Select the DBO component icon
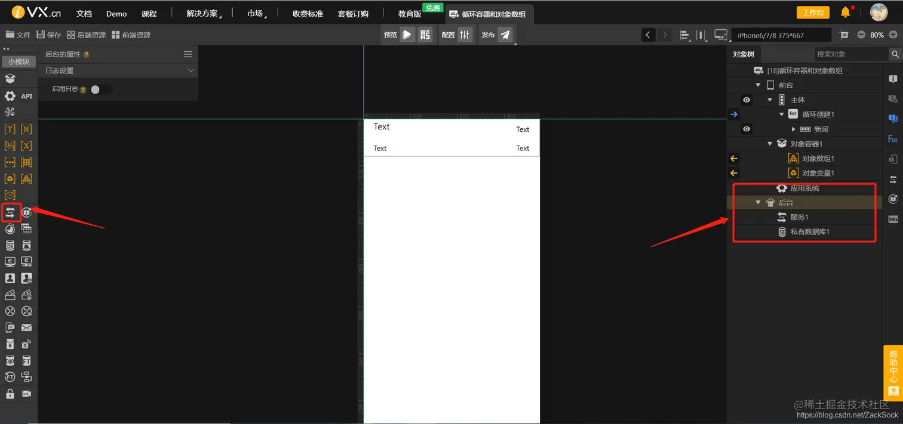This screenshot has height=424, width=903. pos(10,361)
